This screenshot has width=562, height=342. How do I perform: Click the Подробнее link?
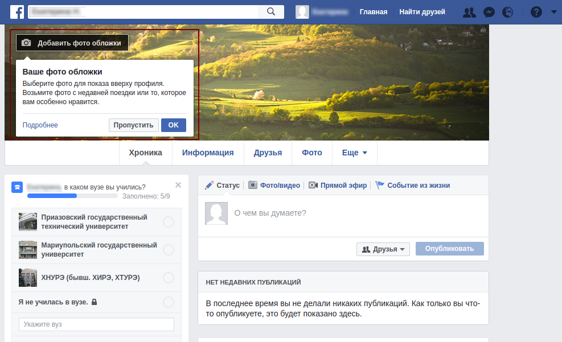40,125
